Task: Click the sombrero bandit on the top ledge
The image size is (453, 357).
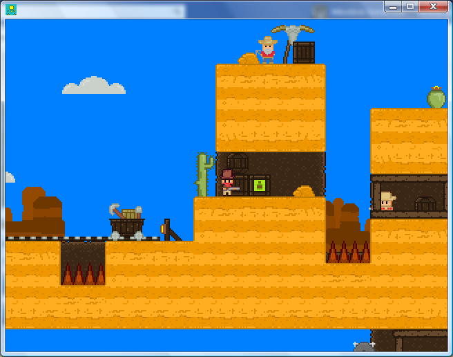Action: (x=267, y=51)
